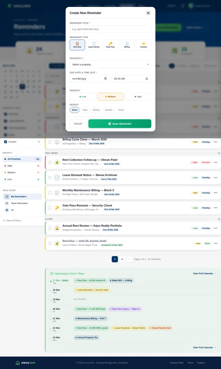
Task: Click the Save Reminder button
Action: point(119,124)
